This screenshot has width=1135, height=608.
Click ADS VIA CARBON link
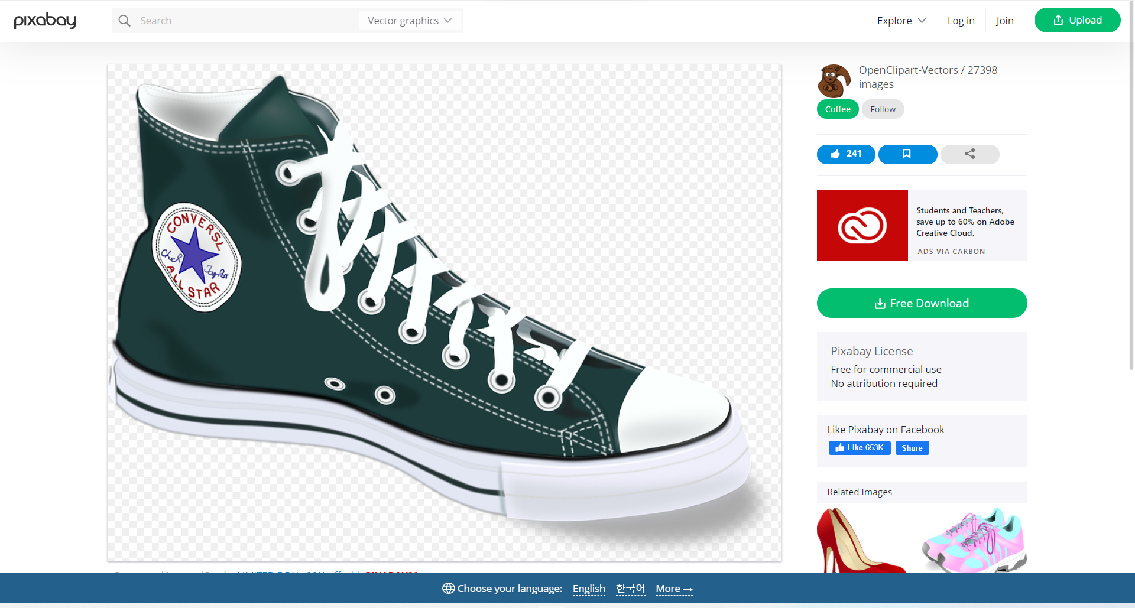pos(951,251)
